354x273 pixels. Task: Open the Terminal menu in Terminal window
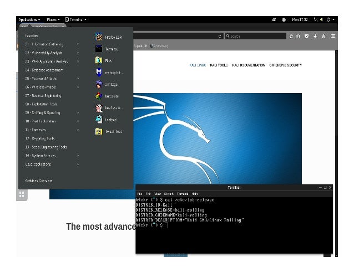(x=183, y=194)
